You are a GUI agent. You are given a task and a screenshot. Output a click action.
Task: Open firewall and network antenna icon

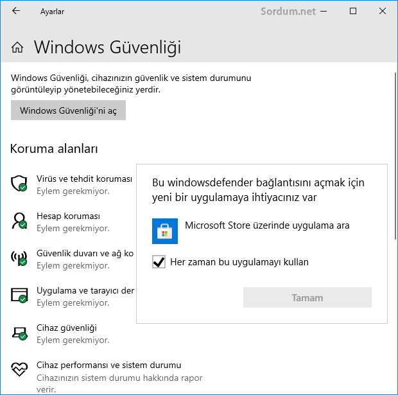pyautogui.click(x=19, y=258)
